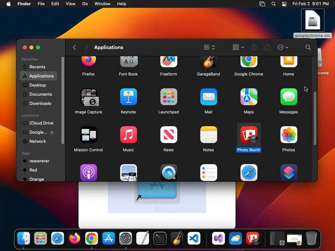Select googlechrome.dmg file on desktop

(x=313, y=24)
